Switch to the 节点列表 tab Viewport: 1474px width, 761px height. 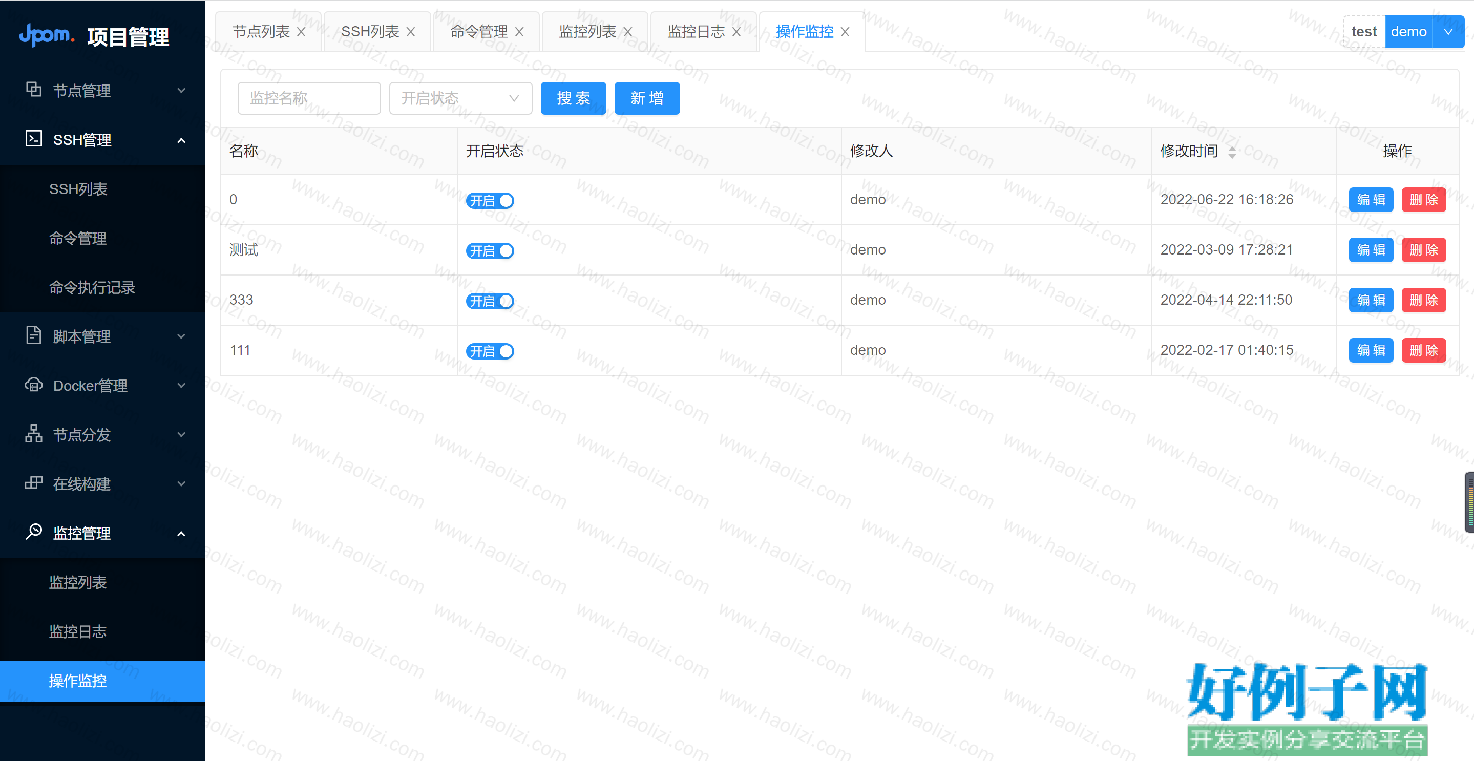[x=261, y=31]
